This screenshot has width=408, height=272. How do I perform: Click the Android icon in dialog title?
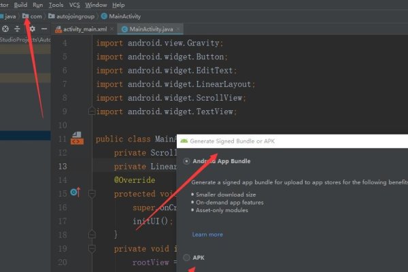click(x=184, y=141)
